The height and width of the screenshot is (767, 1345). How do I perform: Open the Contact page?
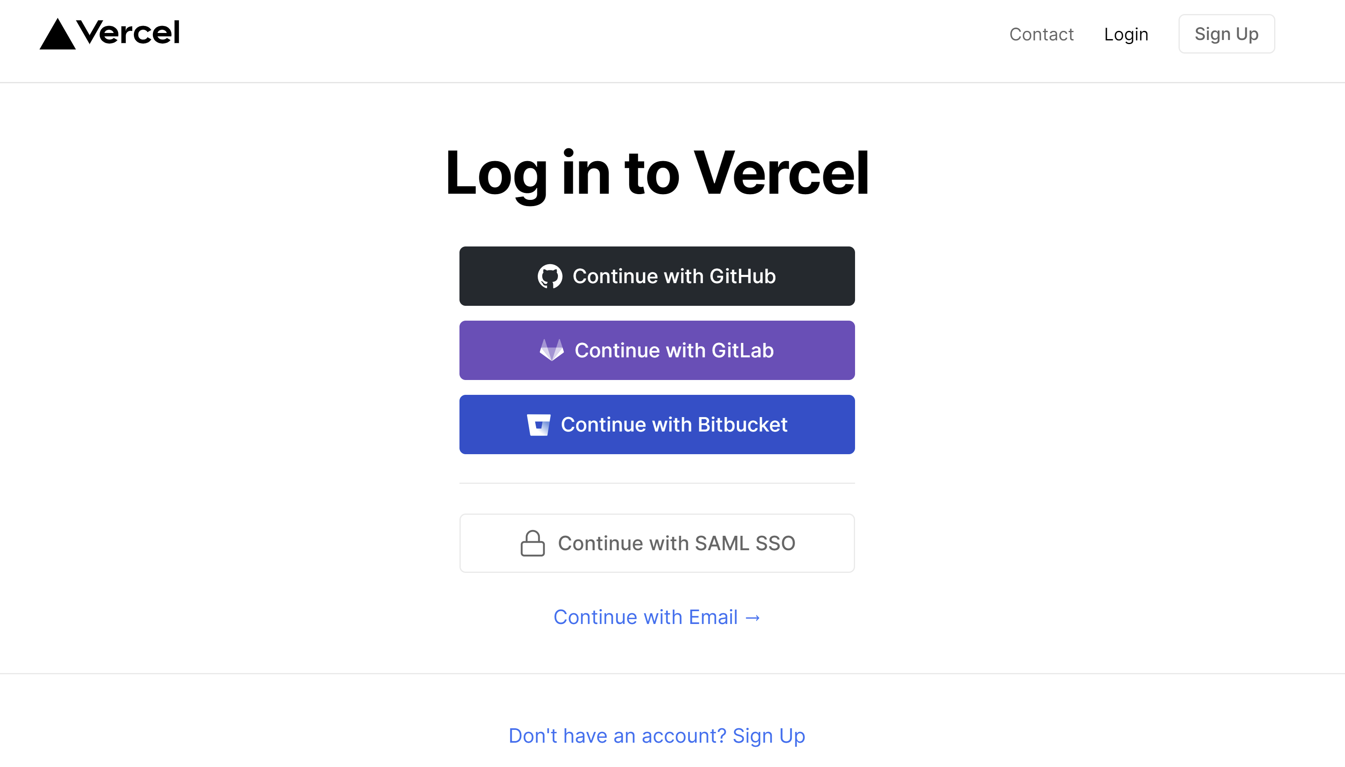tap(1041, 34)
